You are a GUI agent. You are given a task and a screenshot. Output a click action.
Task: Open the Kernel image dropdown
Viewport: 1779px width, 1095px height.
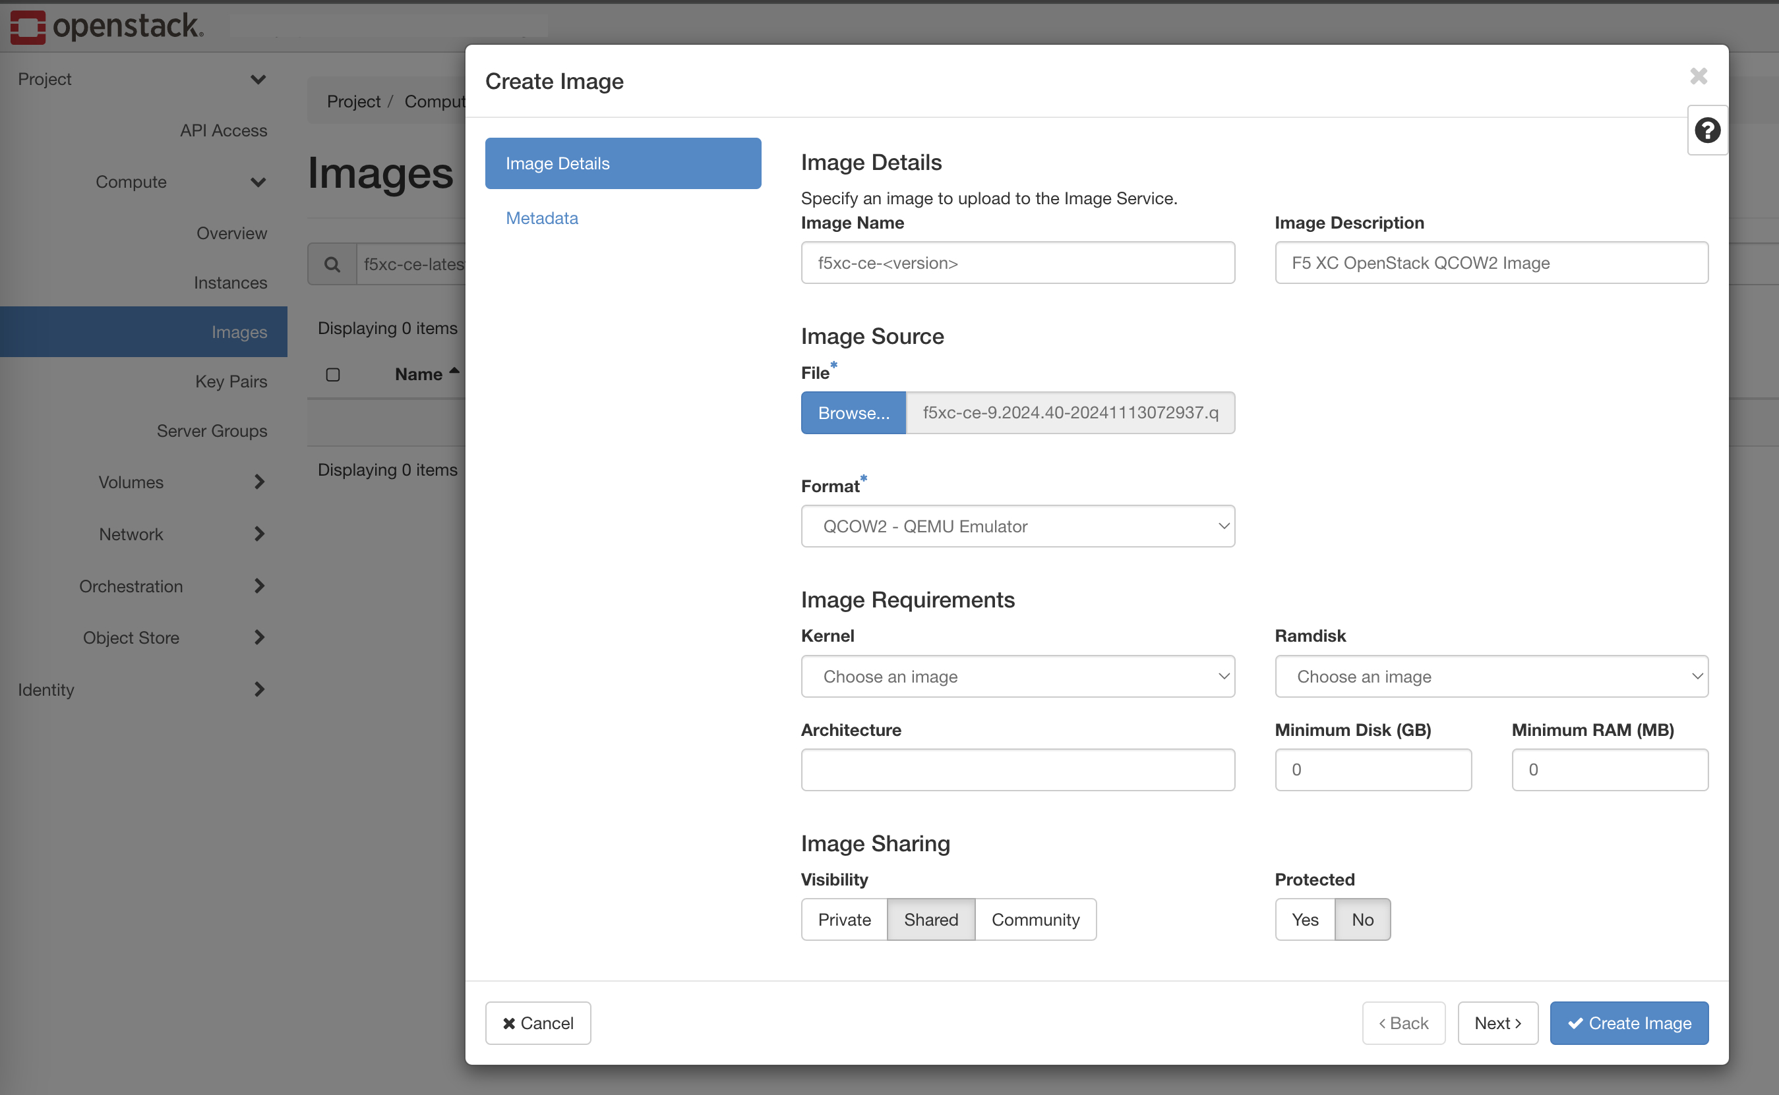point(1017,676)
